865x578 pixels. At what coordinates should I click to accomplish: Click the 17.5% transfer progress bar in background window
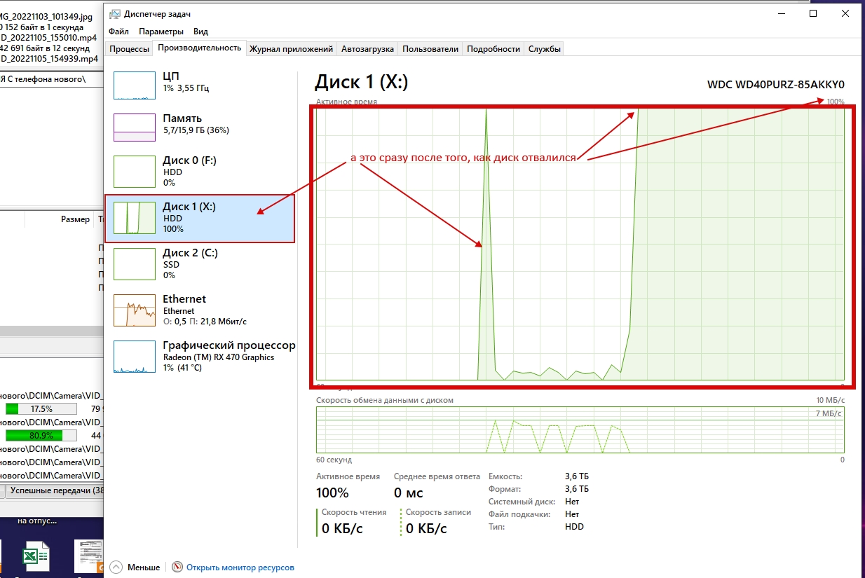tap(41, 408)
